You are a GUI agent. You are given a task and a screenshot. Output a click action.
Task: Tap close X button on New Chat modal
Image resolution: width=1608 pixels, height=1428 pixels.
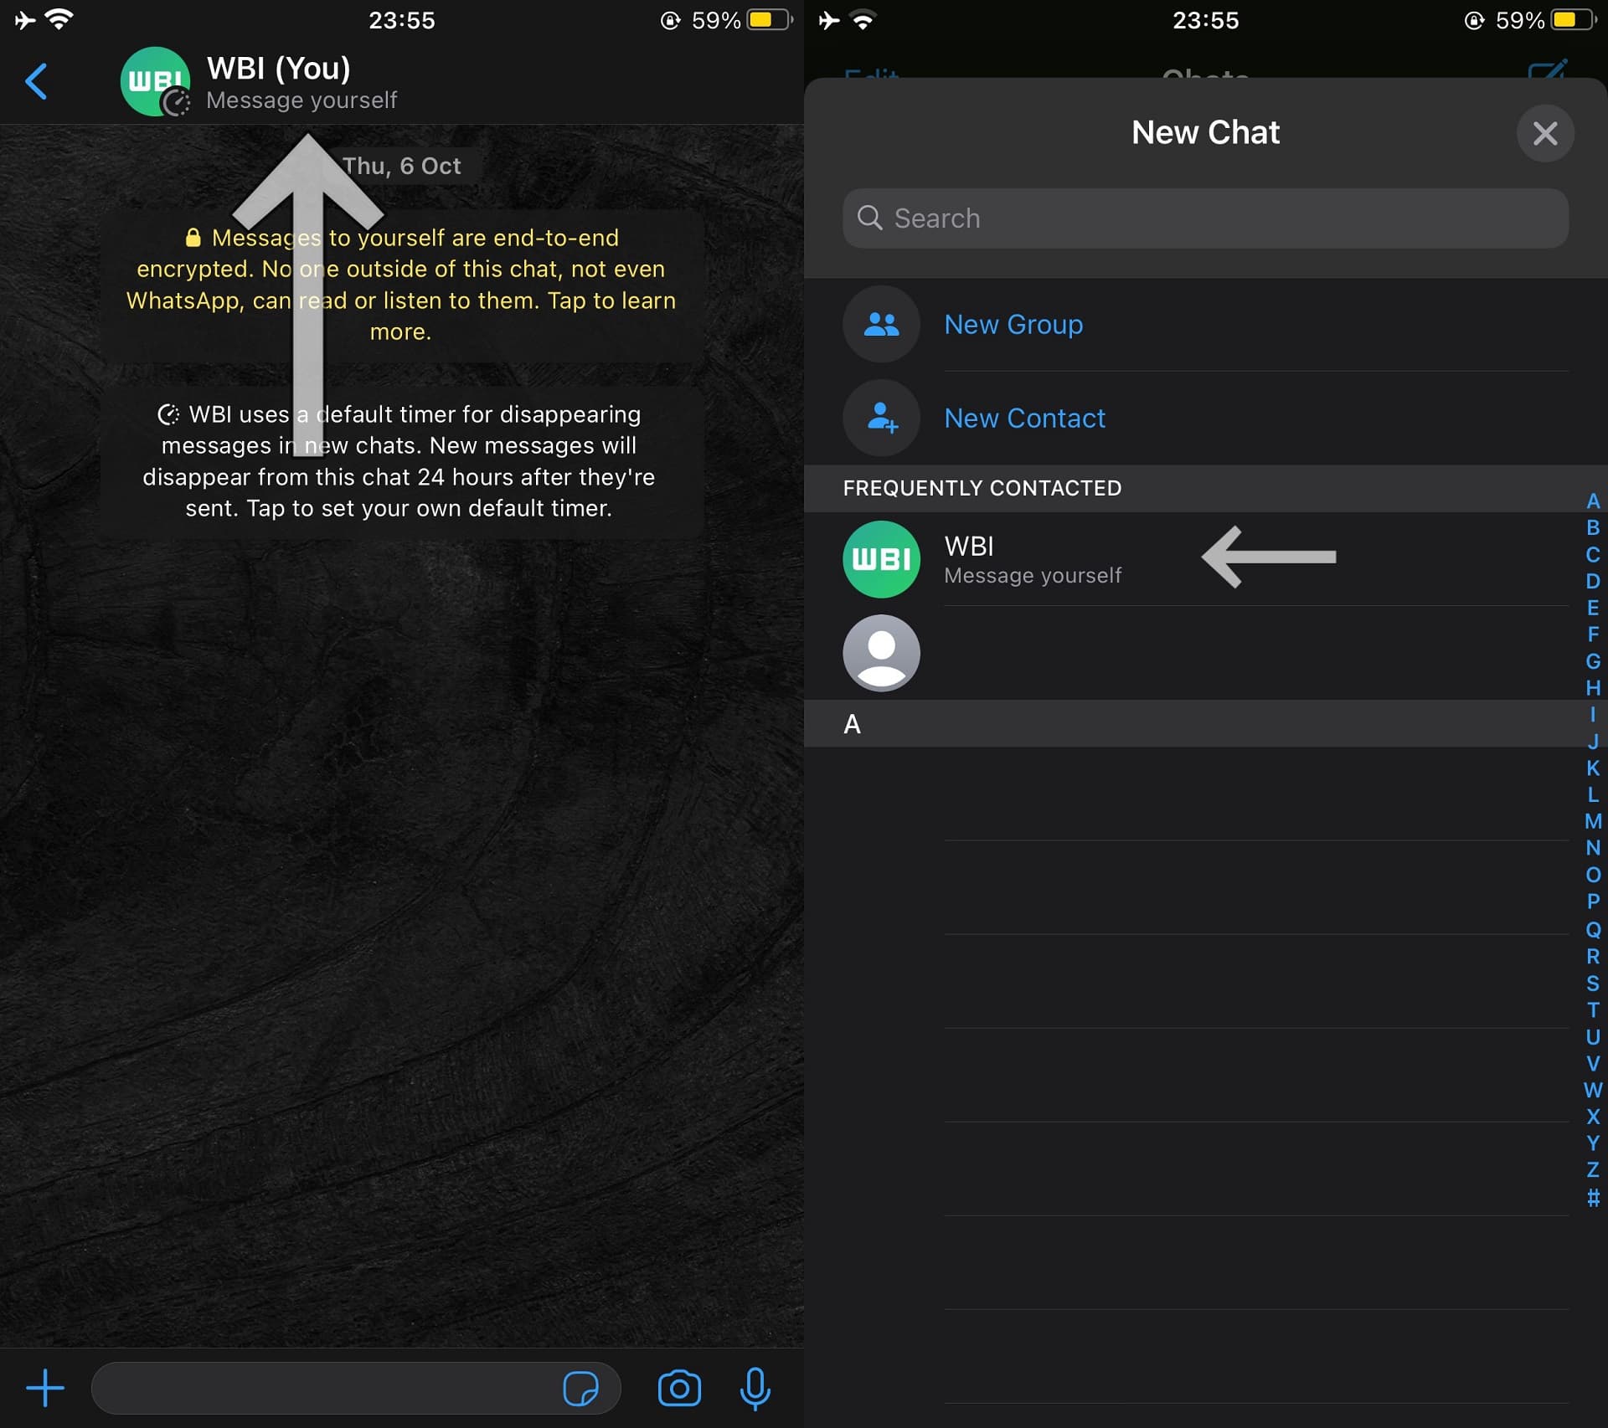coord(1544,132)
